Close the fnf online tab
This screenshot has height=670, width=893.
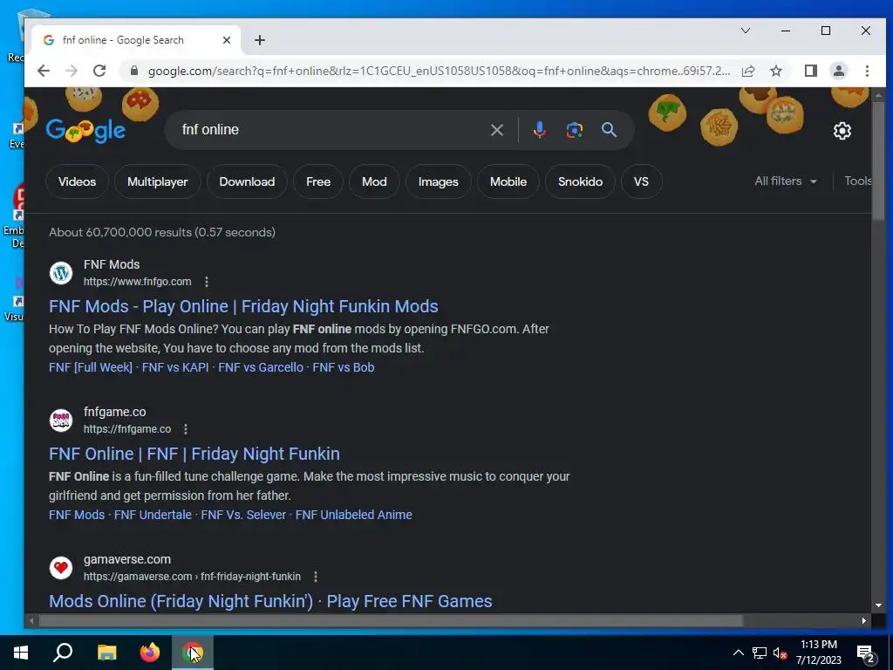[x=227, y=40]
